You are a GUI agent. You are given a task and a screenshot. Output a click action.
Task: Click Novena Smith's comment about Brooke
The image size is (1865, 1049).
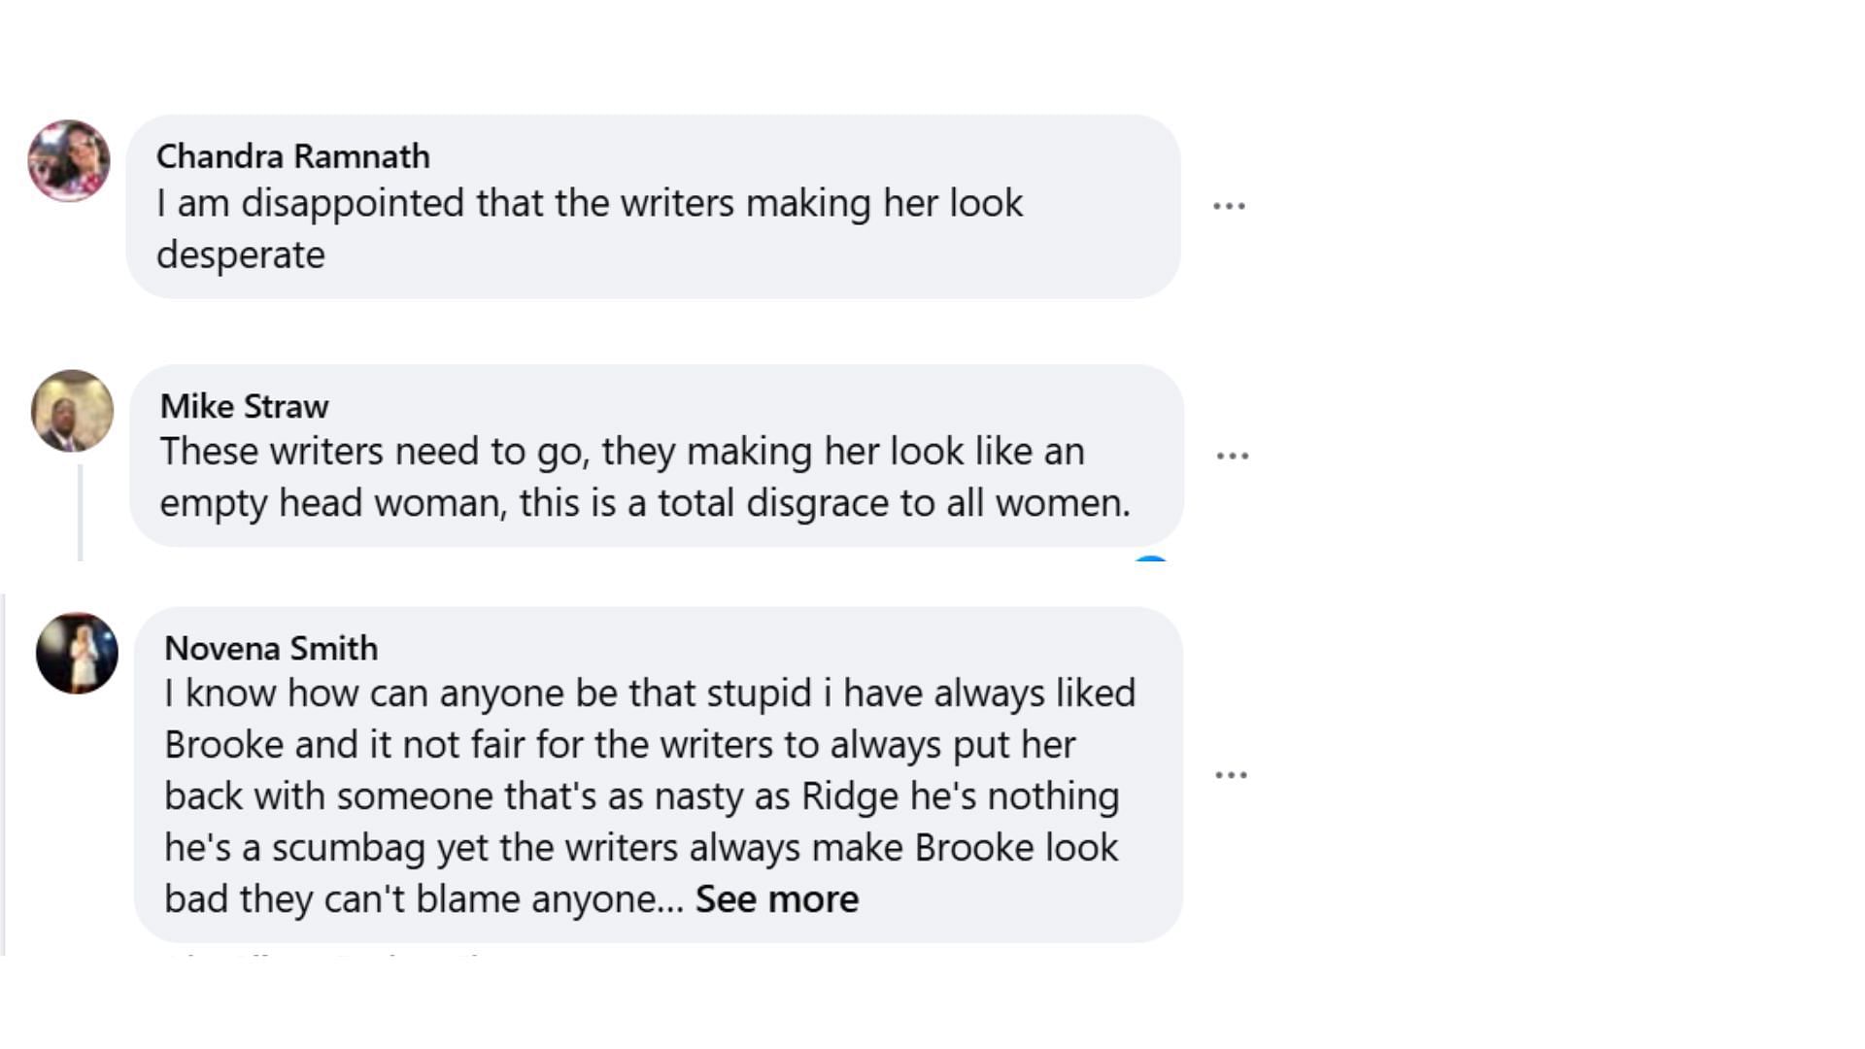650,795
